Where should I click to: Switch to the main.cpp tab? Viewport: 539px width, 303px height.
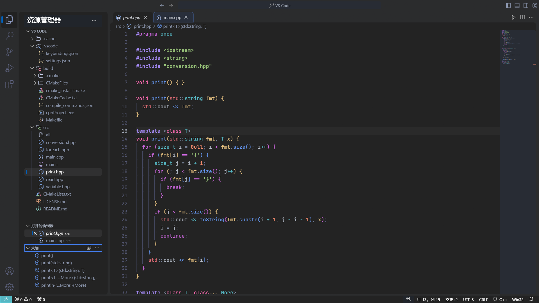[x=172, y=17]
